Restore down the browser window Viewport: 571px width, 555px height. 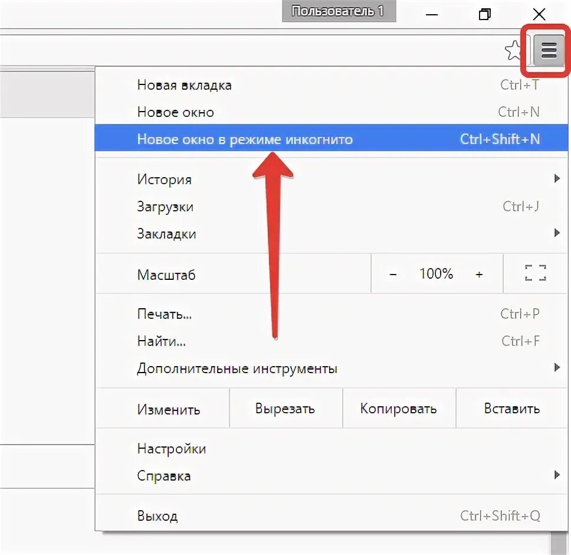(485, 15)
